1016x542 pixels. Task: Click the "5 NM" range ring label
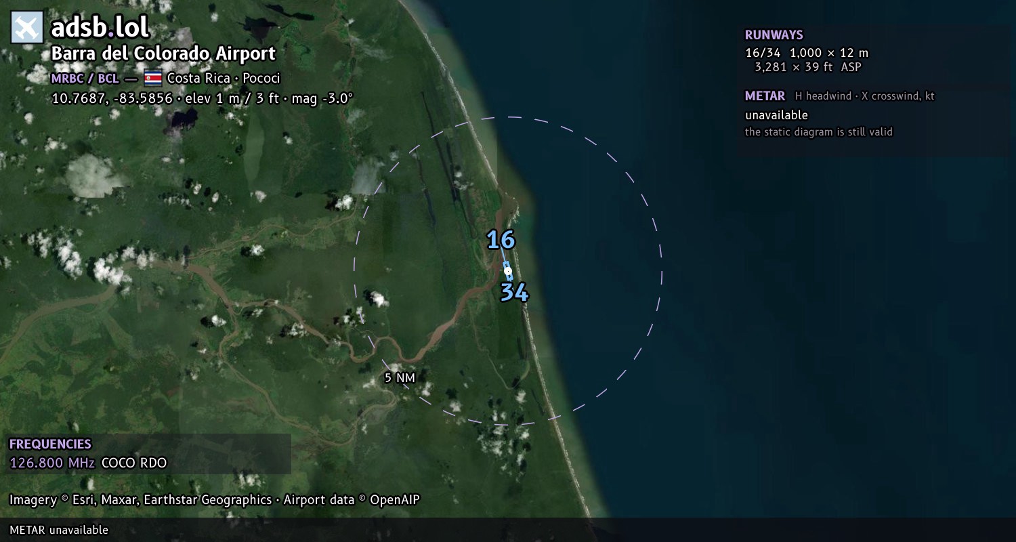[400, 378]
